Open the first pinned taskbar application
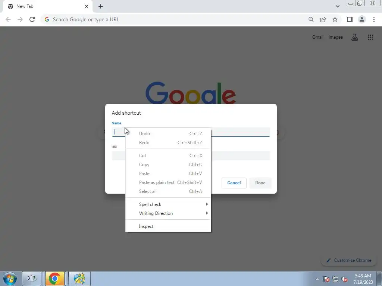The image size is (382, 286). (x=32, y=279)
